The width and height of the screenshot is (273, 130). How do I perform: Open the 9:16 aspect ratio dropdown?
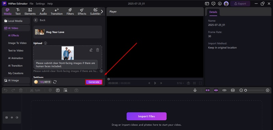click(x=181, y=83)
